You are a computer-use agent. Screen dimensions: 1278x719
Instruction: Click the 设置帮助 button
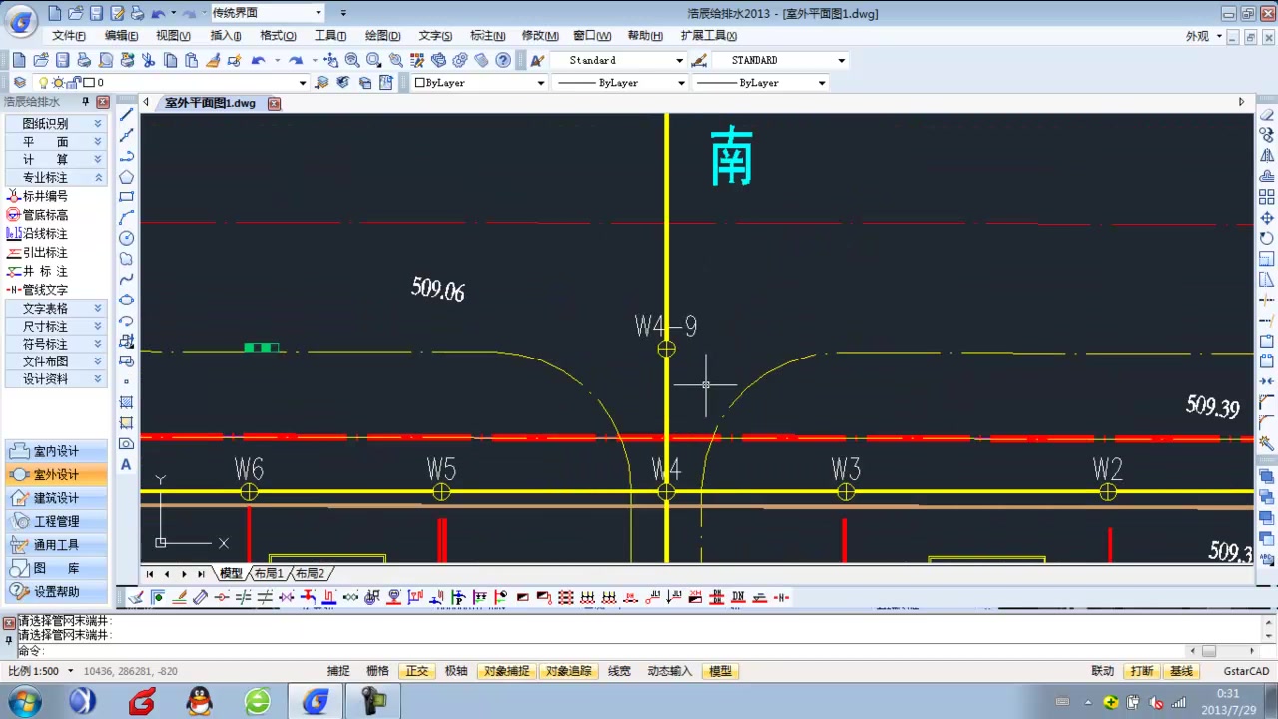pyautogui.click(x=55, y=590)
